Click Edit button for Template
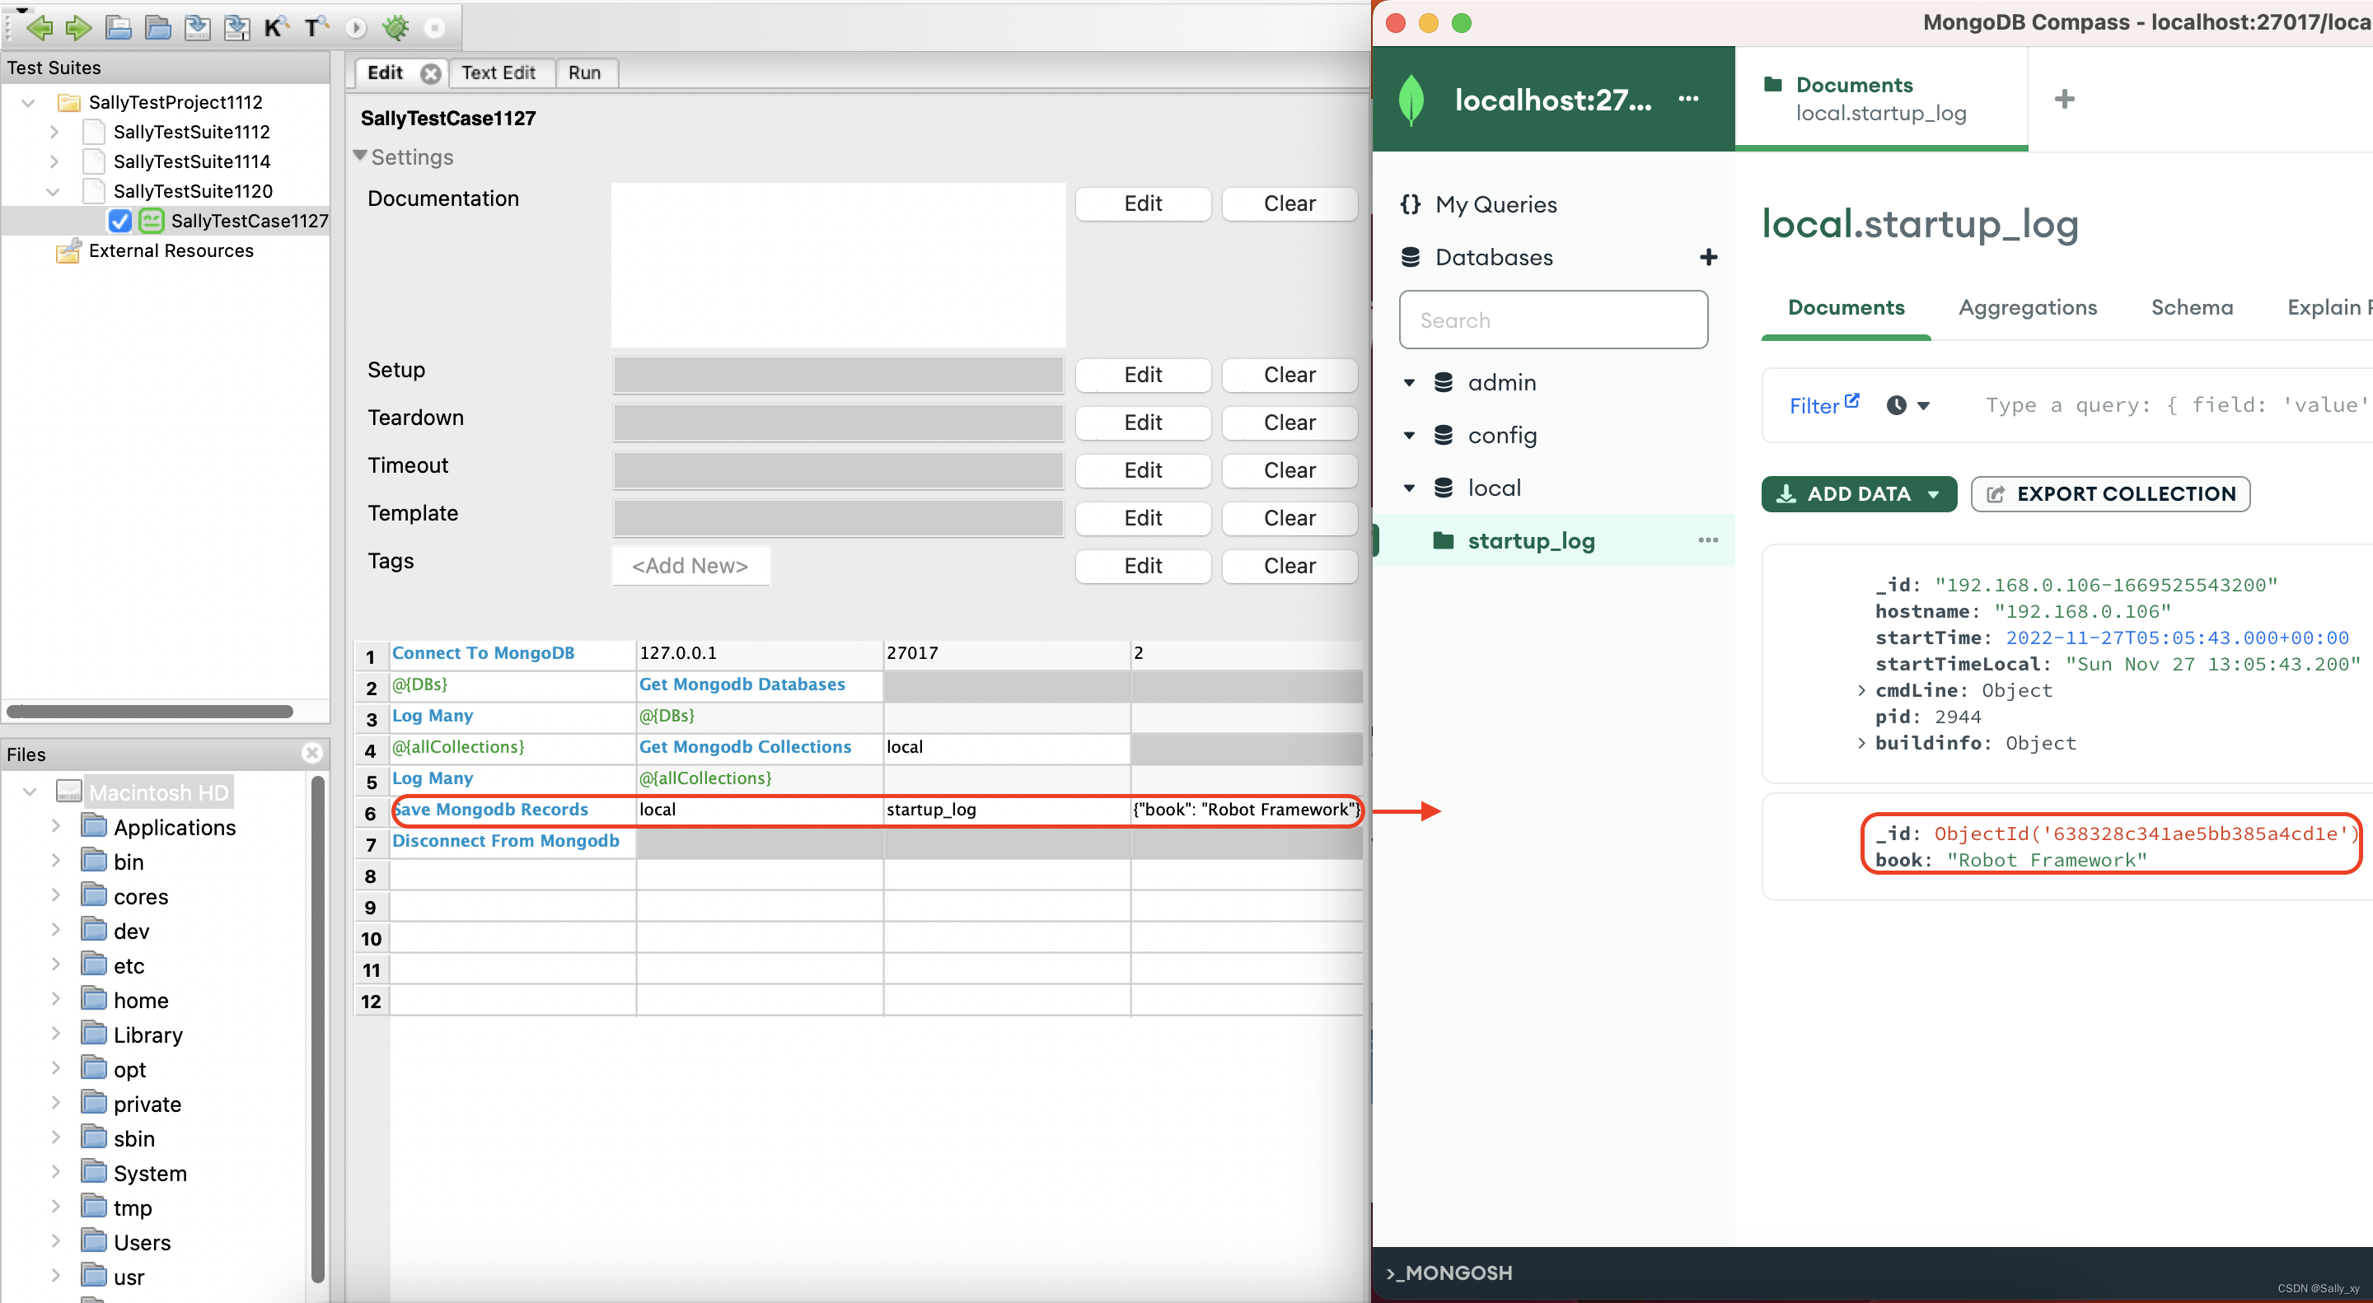 pyautogui.click(x=1142, y=518)
